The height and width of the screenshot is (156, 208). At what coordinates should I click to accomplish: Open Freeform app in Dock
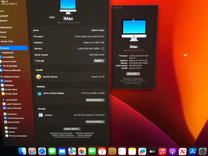142,151
